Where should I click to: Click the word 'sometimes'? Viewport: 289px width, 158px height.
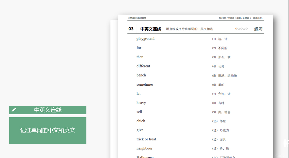click(x=145, y=84)
